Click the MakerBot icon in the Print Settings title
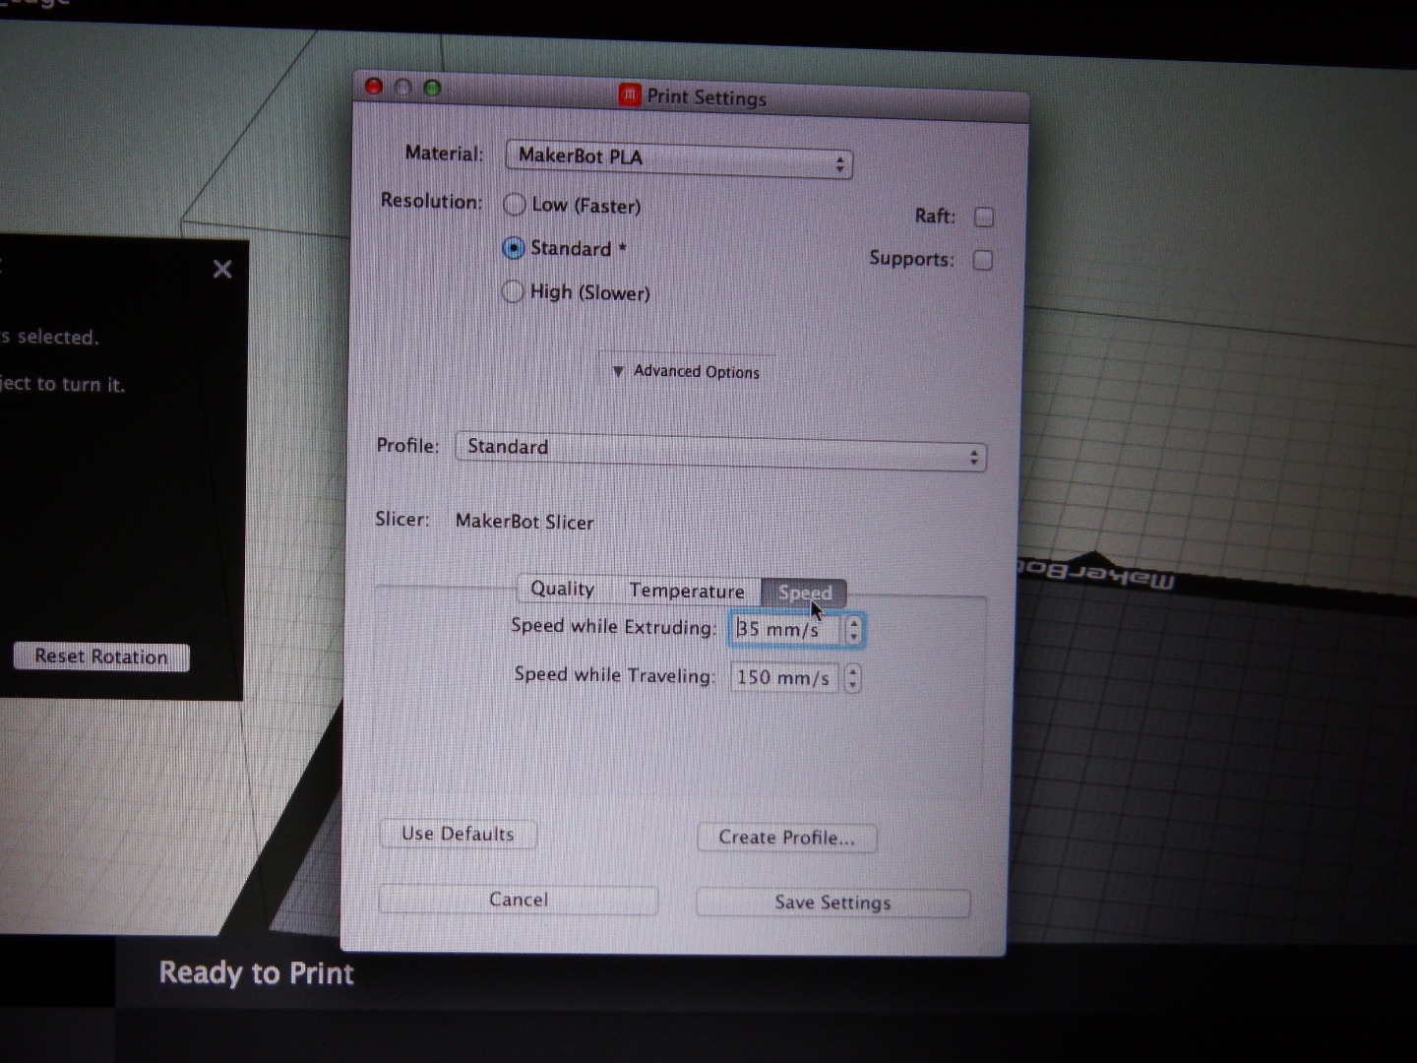 pyautogui.click(x=629, y=94)
